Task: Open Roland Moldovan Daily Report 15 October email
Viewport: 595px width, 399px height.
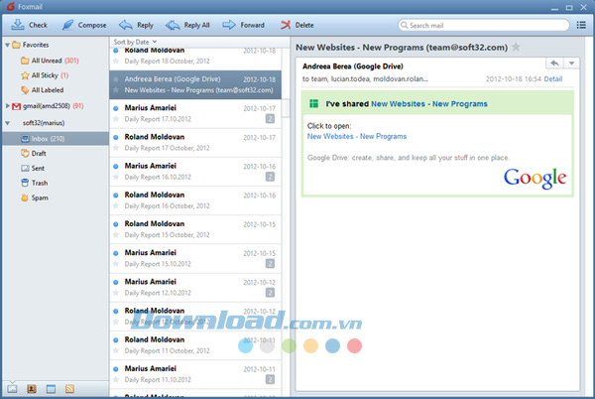Action: pyautogui.click(x=195, y=229)
